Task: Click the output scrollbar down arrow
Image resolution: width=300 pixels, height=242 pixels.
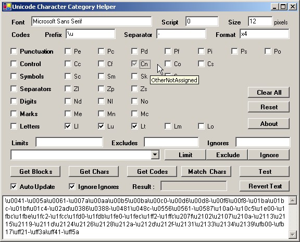Action: click(293, 234)
